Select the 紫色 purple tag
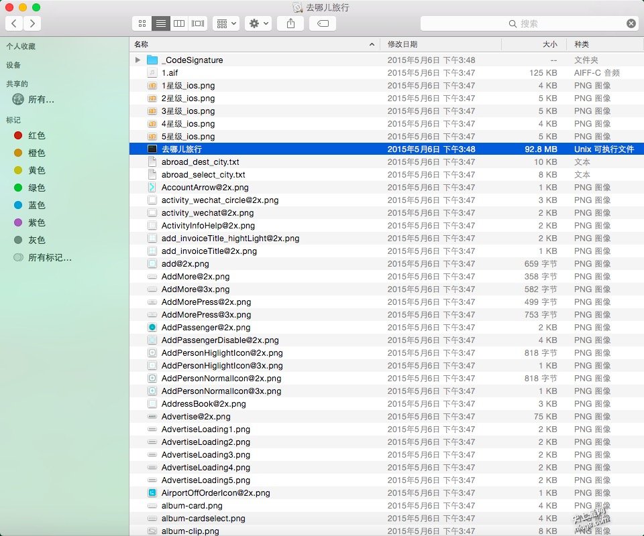644x536 pixels. click(30, 222)
